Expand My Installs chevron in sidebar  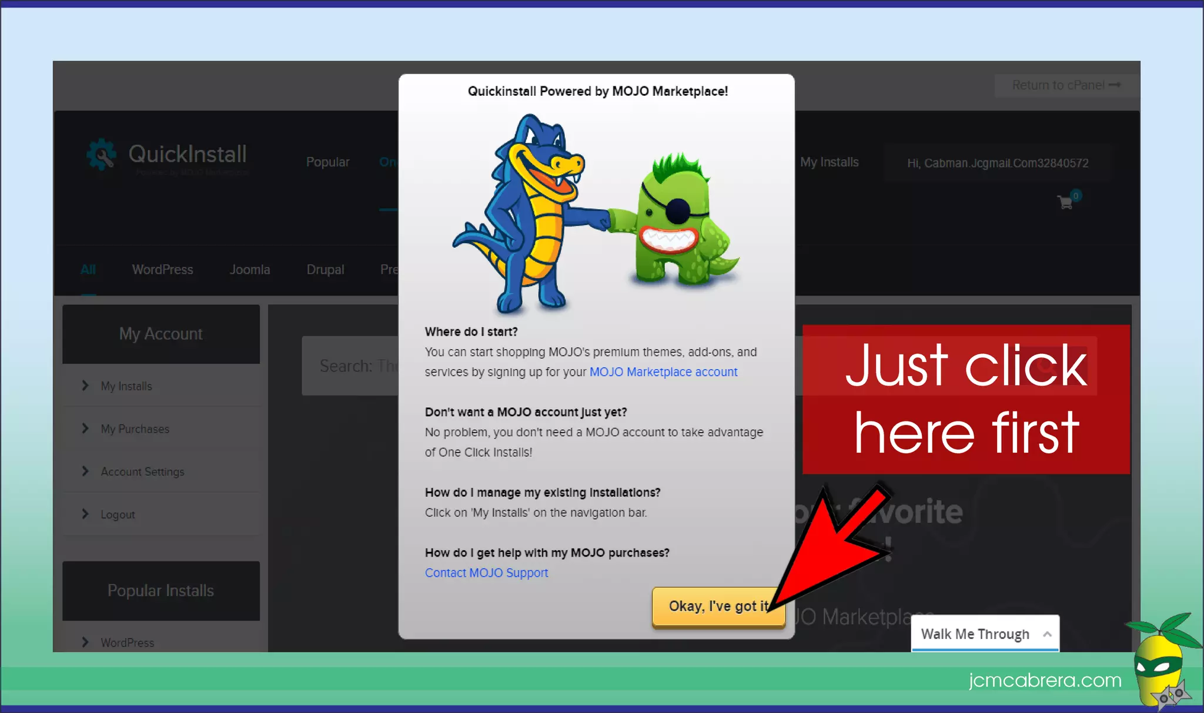tap(85, 386)
